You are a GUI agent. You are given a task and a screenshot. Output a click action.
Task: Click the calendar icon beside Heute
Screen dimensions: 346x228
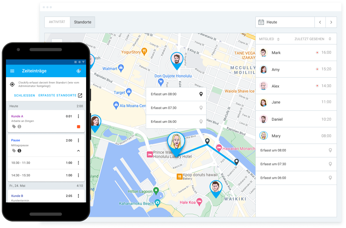(261, 22)
